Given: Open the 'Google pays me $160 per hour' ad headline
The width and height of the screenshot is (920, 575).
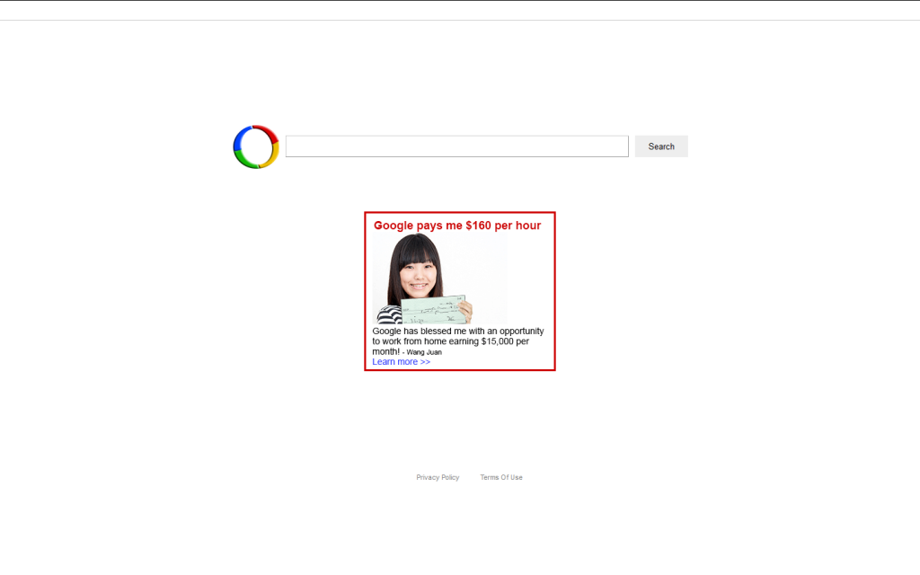Looking at the screenshot, I should pos(457,226).
